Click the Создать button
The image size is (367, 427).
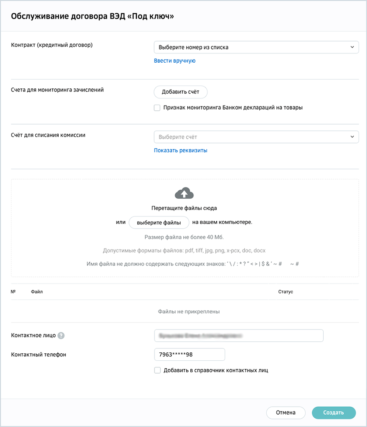334,412
